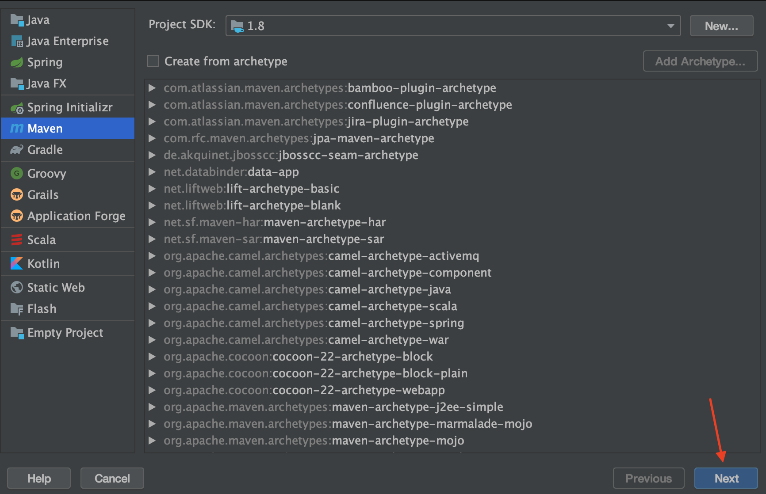Screen dimensions: 766x494
Task: Expand lift-archetype-basic entry
Action: [152, 189]
